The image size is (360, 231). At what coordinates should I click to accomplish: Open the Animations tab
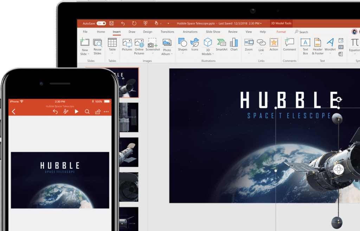190,32
